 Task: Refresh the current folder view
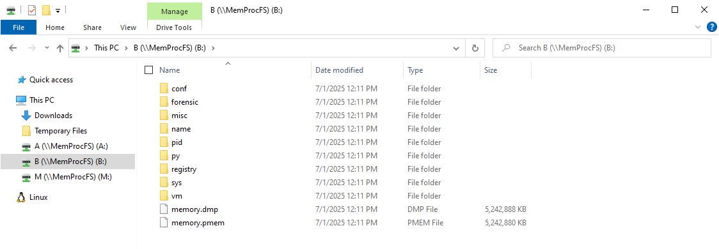(475, 48)
